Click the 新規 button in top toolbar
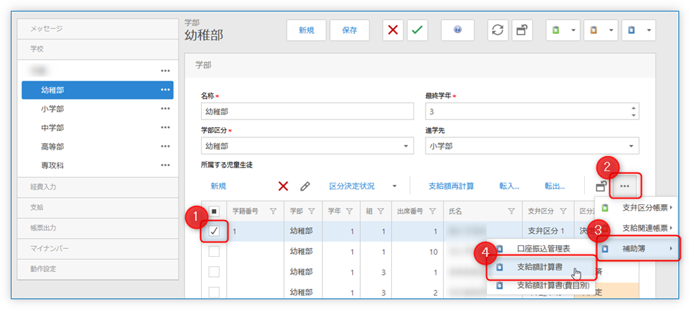This screenshot has height=310, width=690. click(306, 30)
